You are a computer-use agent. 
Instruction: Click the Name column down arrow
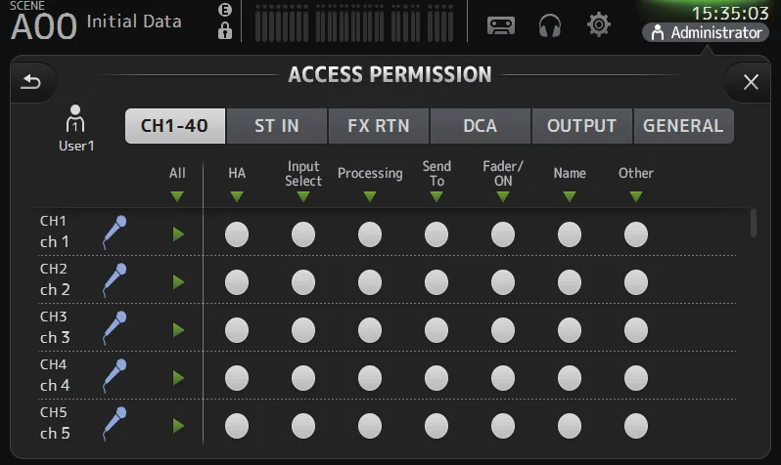coord(570,196)
